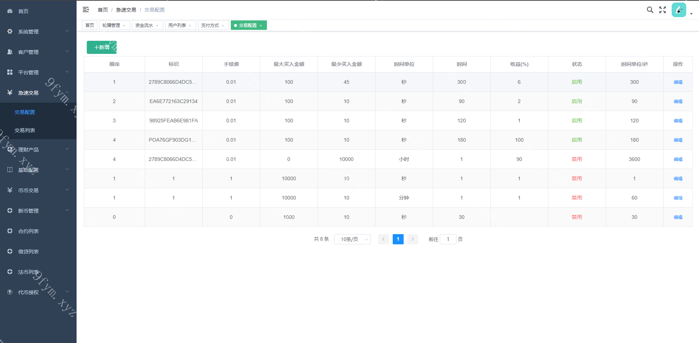Click the 急速交易 yen icon
Screen dimensions: 699x343
(x=10, y=92)
